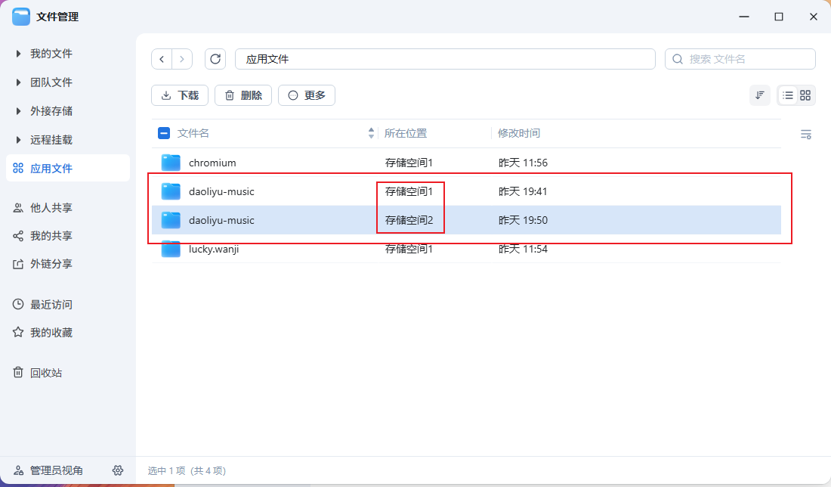
Task: Click the lucky.wanji folder icon
Action: [x=171, y=249]
